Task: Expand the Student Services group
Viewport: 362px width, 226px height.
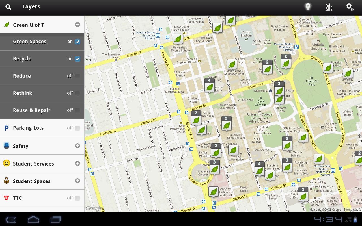Action: 77,163
